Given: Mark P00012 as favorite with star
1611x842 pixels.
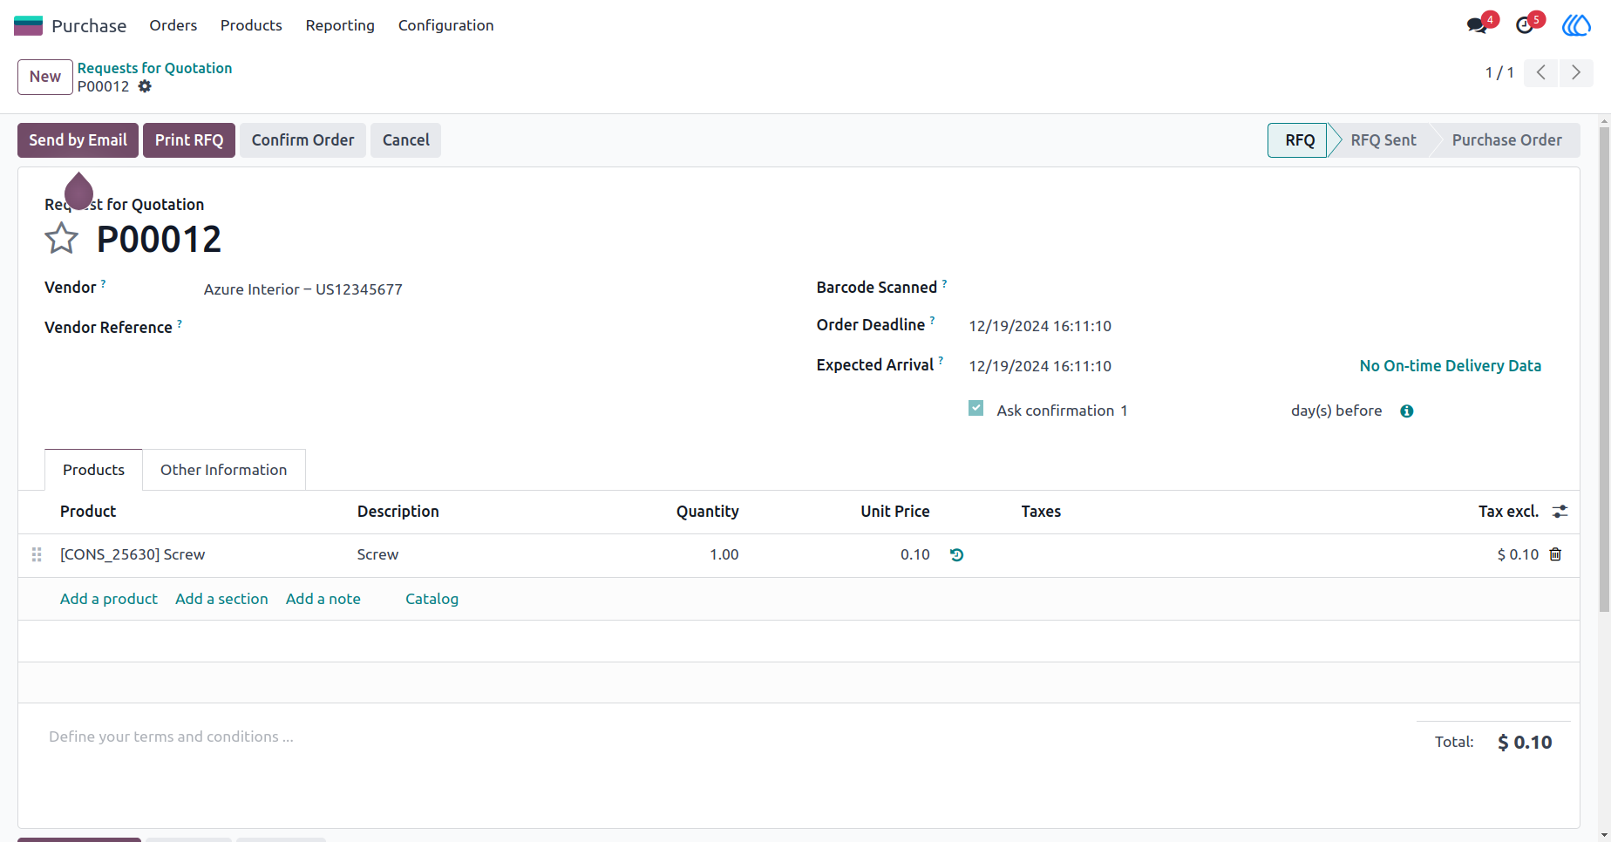Looking at the screenshot, I should click(61, 238).
